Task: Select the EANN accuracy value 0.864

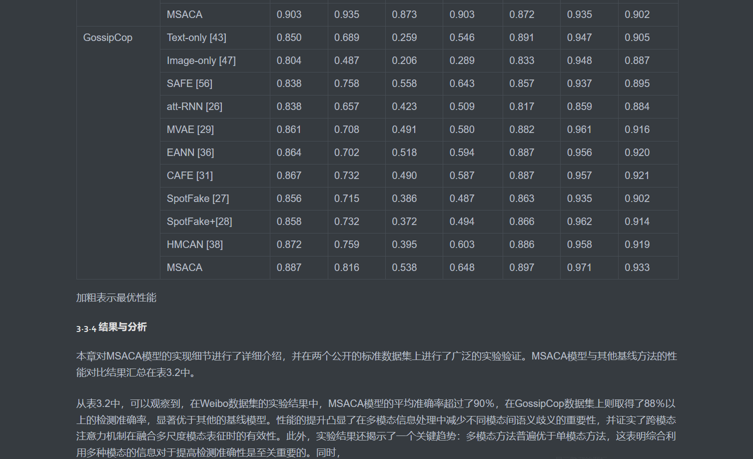Action: (x=289, y=152)
